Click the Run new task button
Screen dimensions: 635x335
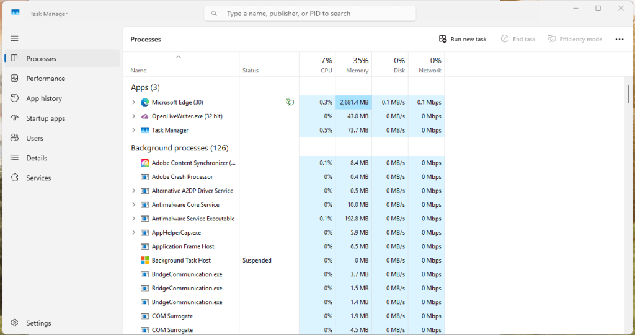(463, 39)
